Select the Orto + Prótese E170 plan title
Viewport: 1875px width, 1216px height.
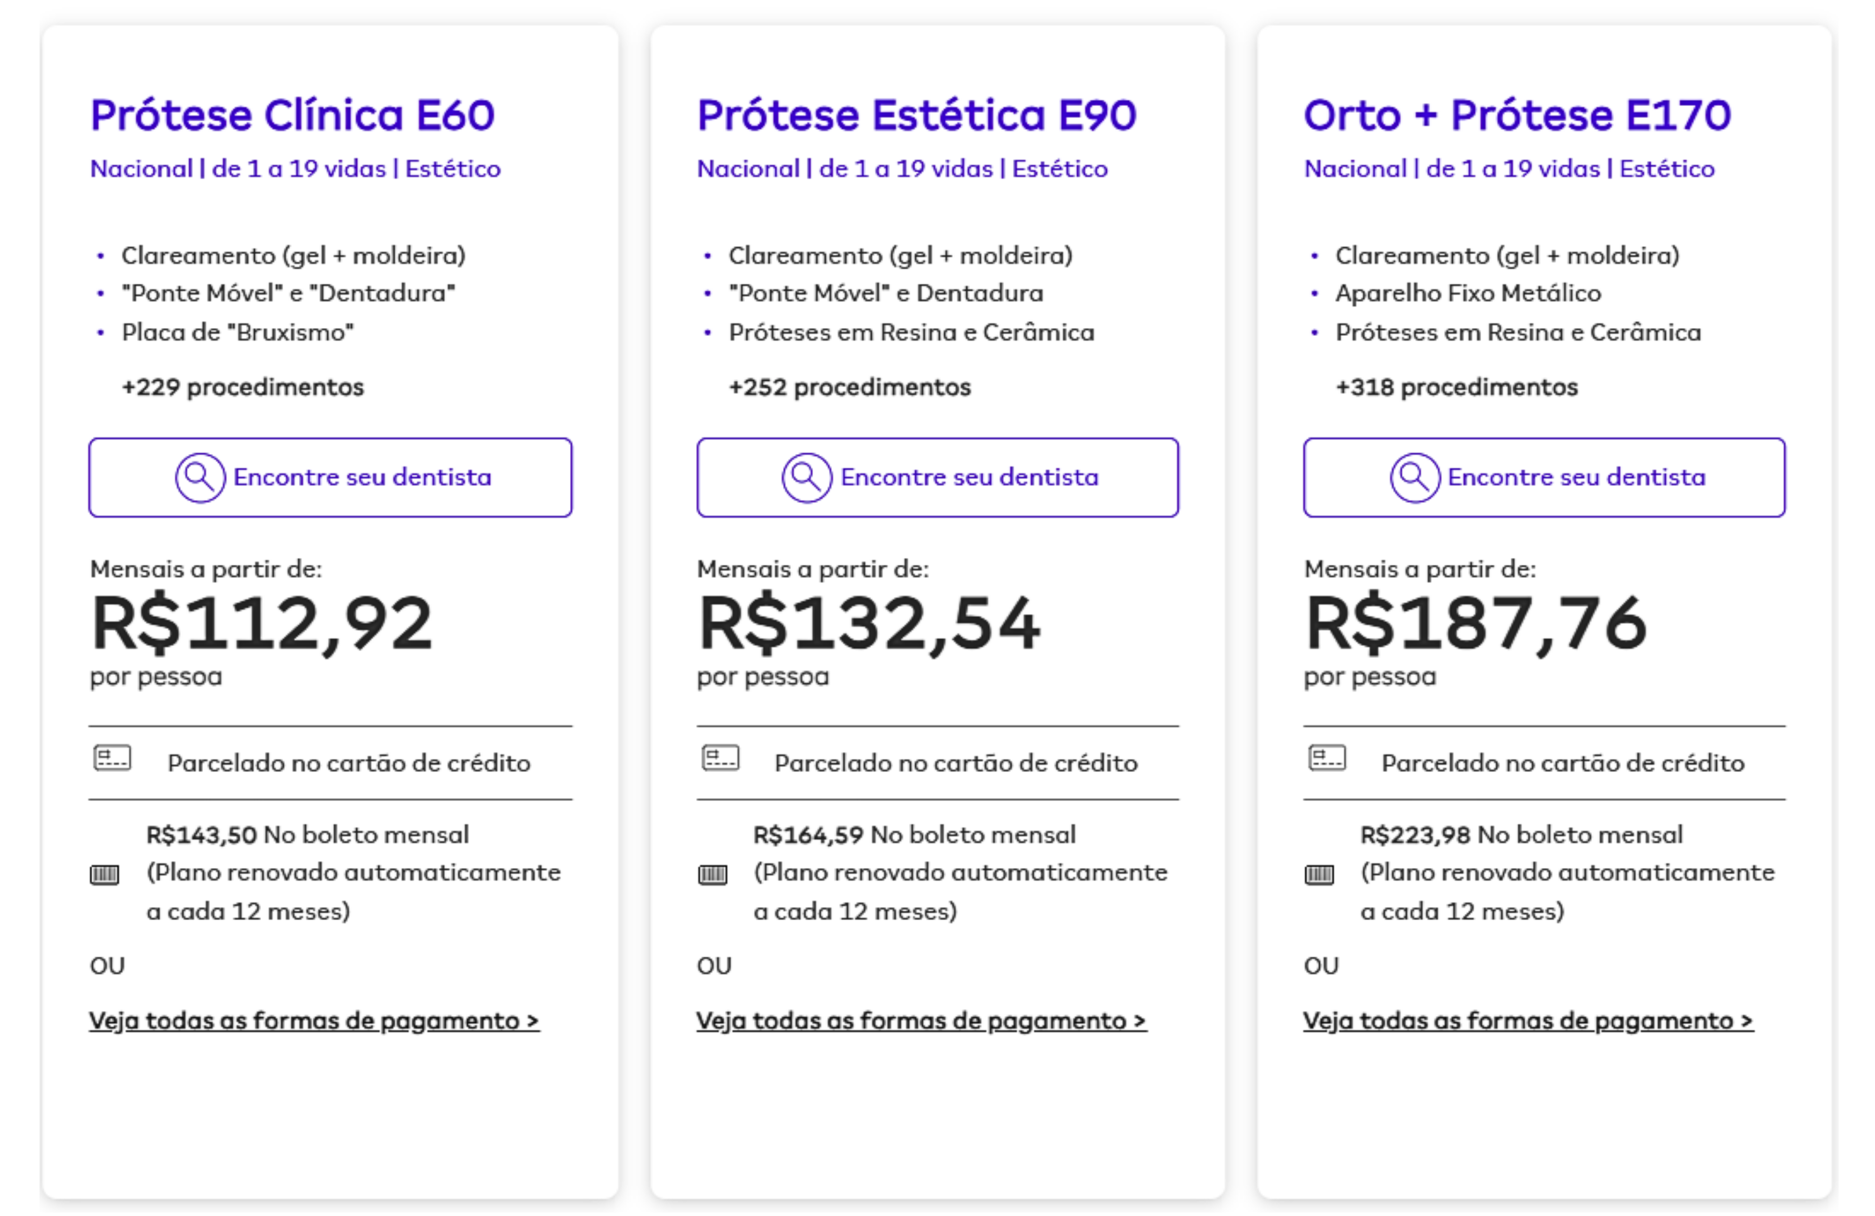(1518, 115)
